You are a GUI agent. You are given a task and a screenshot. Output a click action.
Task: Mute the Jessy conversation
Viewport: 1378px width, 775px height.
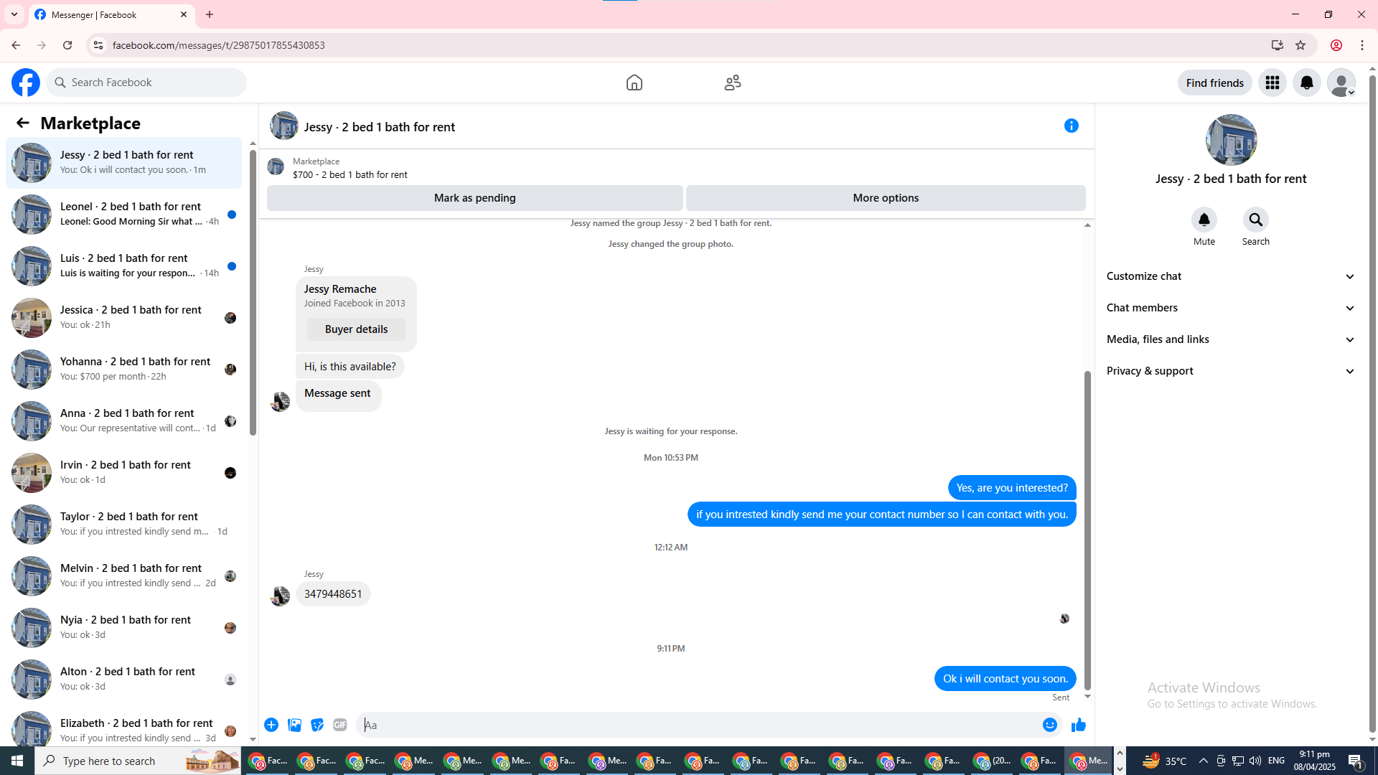coord(1204,220)
